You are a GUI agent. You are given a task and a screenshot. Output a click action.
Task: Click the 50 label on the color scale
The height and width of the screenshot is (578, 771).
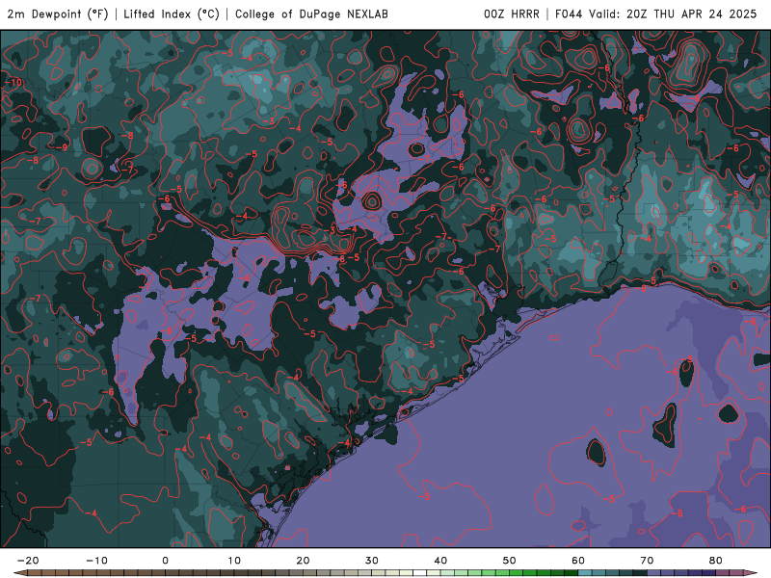510,561
